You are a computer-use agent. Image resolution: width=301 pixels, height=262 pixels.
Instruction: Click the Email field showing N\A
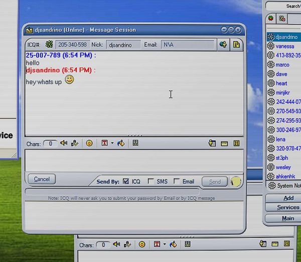(188, 45)
